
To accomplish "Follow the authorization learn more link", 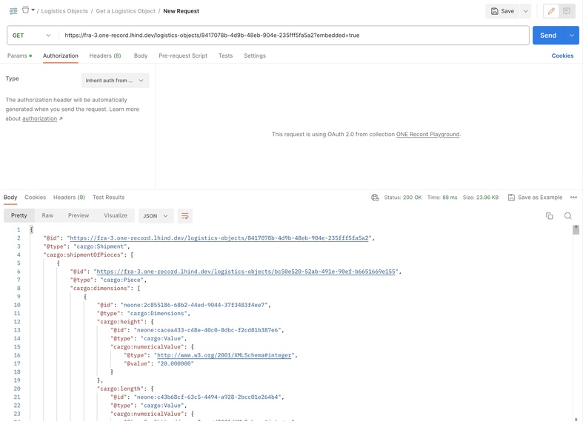I will tap(39, 119).
